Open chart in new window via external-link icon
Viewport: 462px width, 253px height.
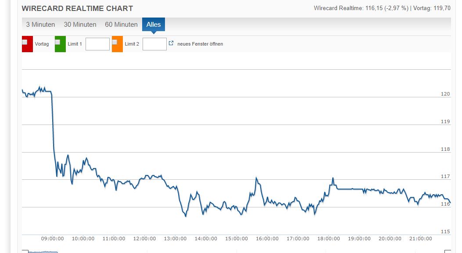(171, 43)
